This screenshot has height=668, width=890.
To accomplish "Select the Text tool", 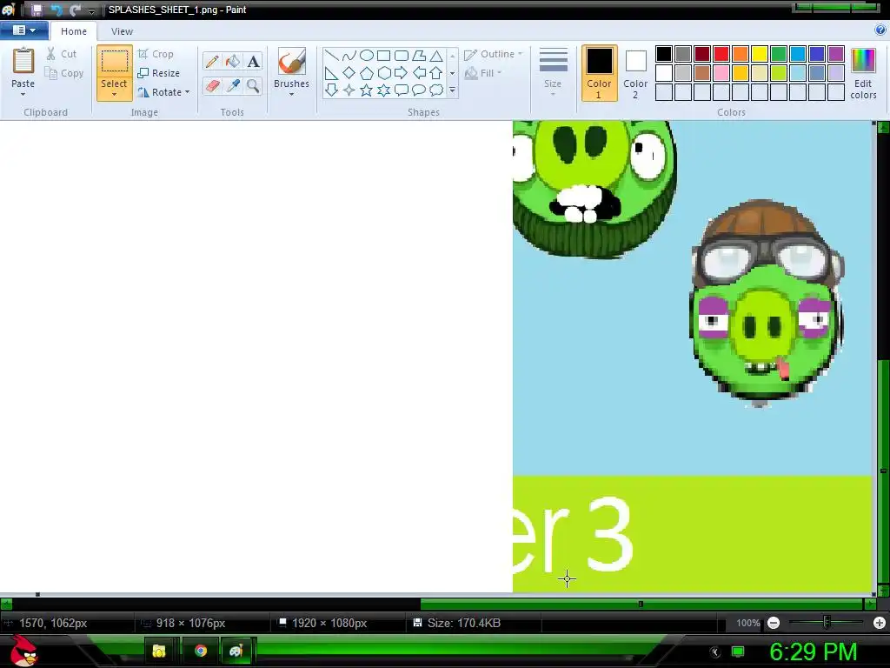I will 253,62.
